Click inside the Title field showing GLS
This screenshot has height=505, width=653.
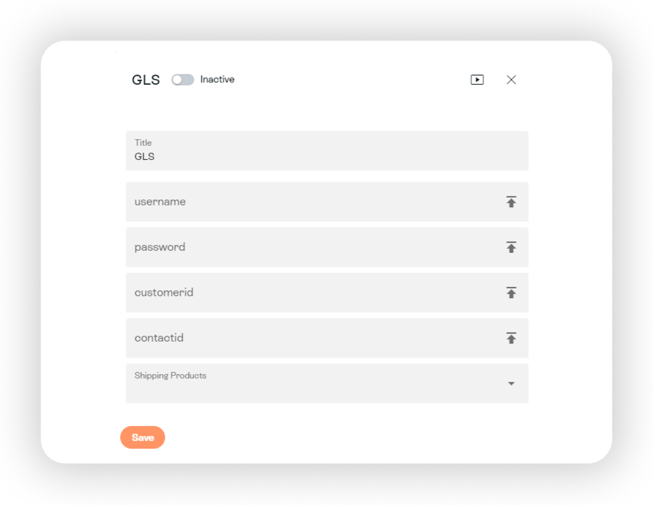pos(285,152)
